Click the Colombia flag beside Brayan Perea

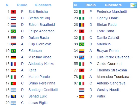tap(82, 51)
